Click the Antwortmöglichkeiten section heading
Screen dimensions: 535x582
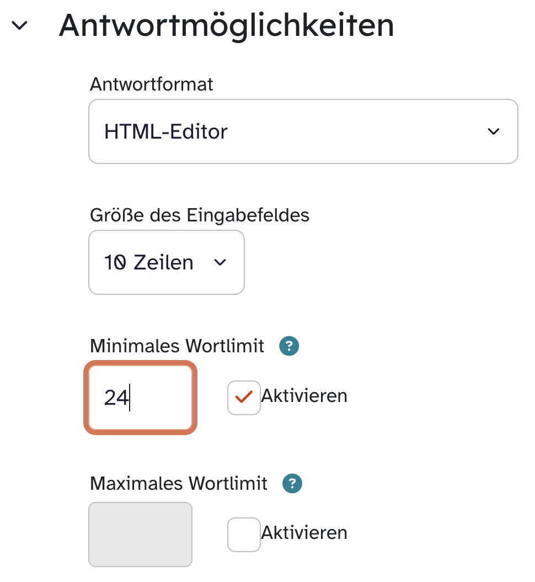pos(226,25)
